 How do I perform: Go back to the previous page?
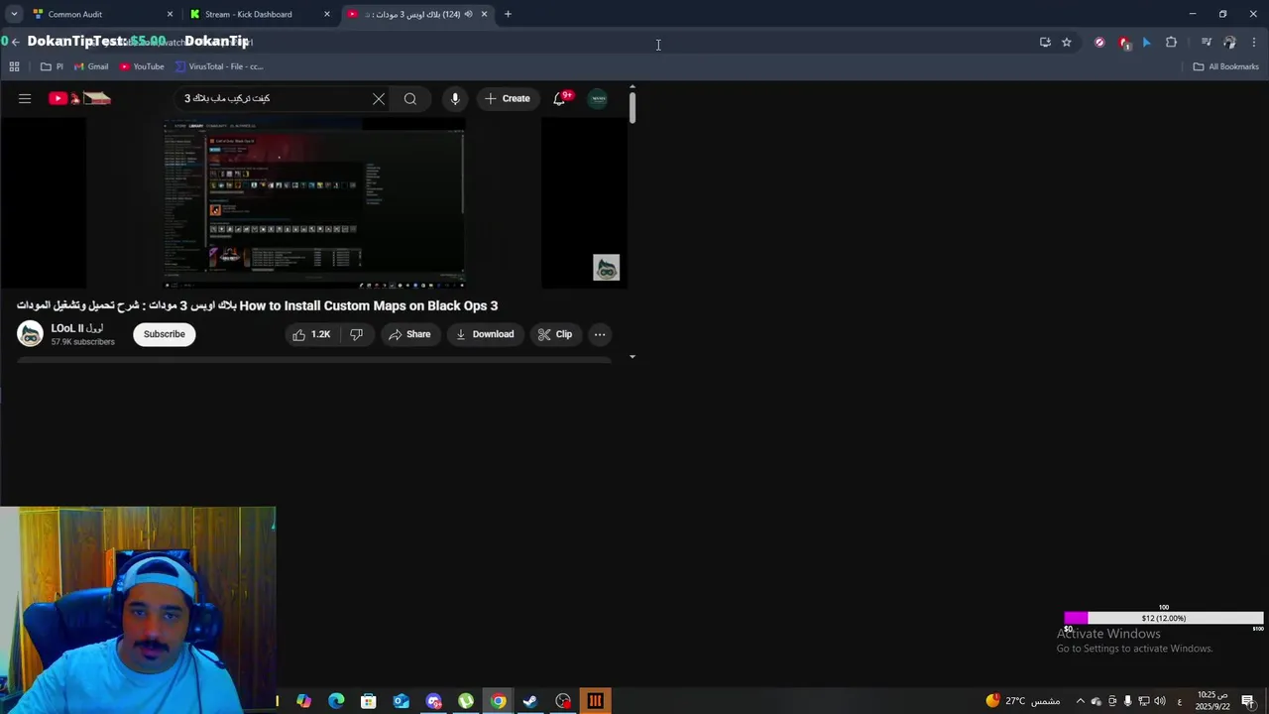15,42
